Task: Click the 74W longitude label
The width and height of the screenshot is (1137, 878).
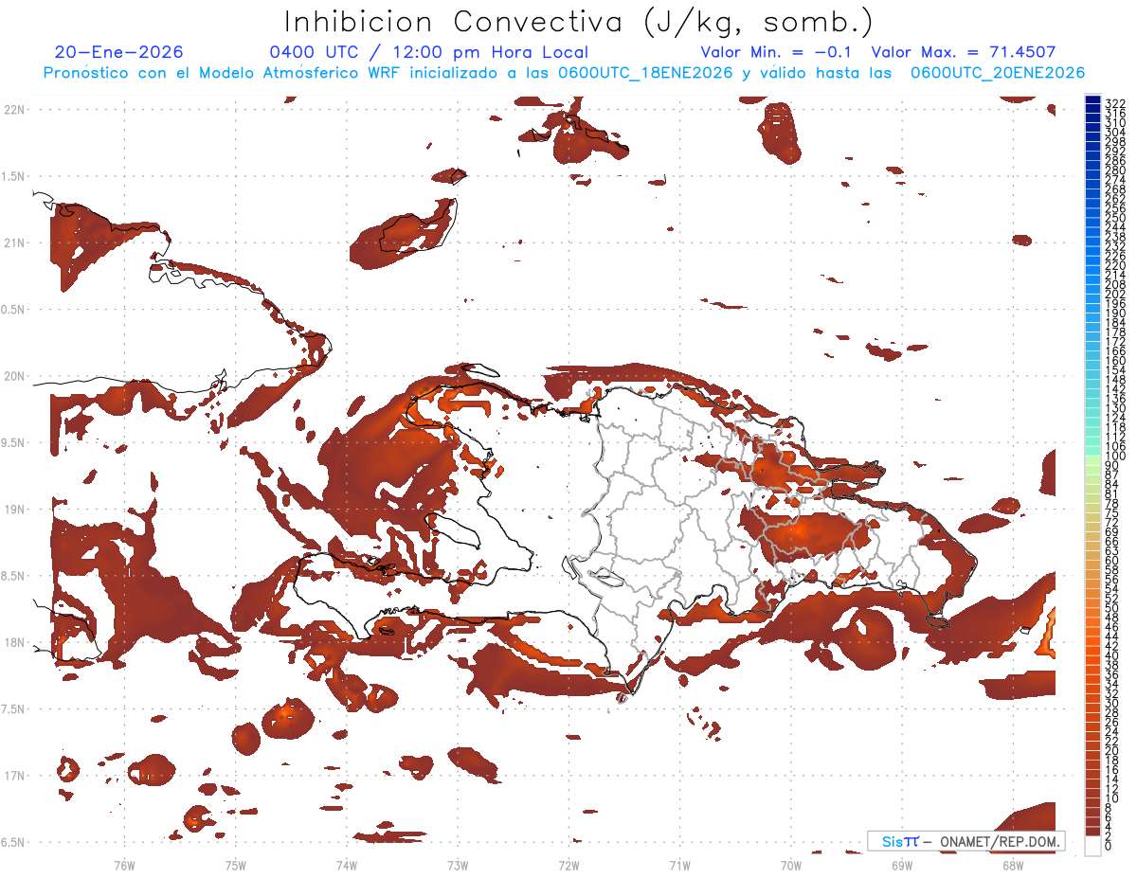Action: pyautogui.click(x=346, y=865)
